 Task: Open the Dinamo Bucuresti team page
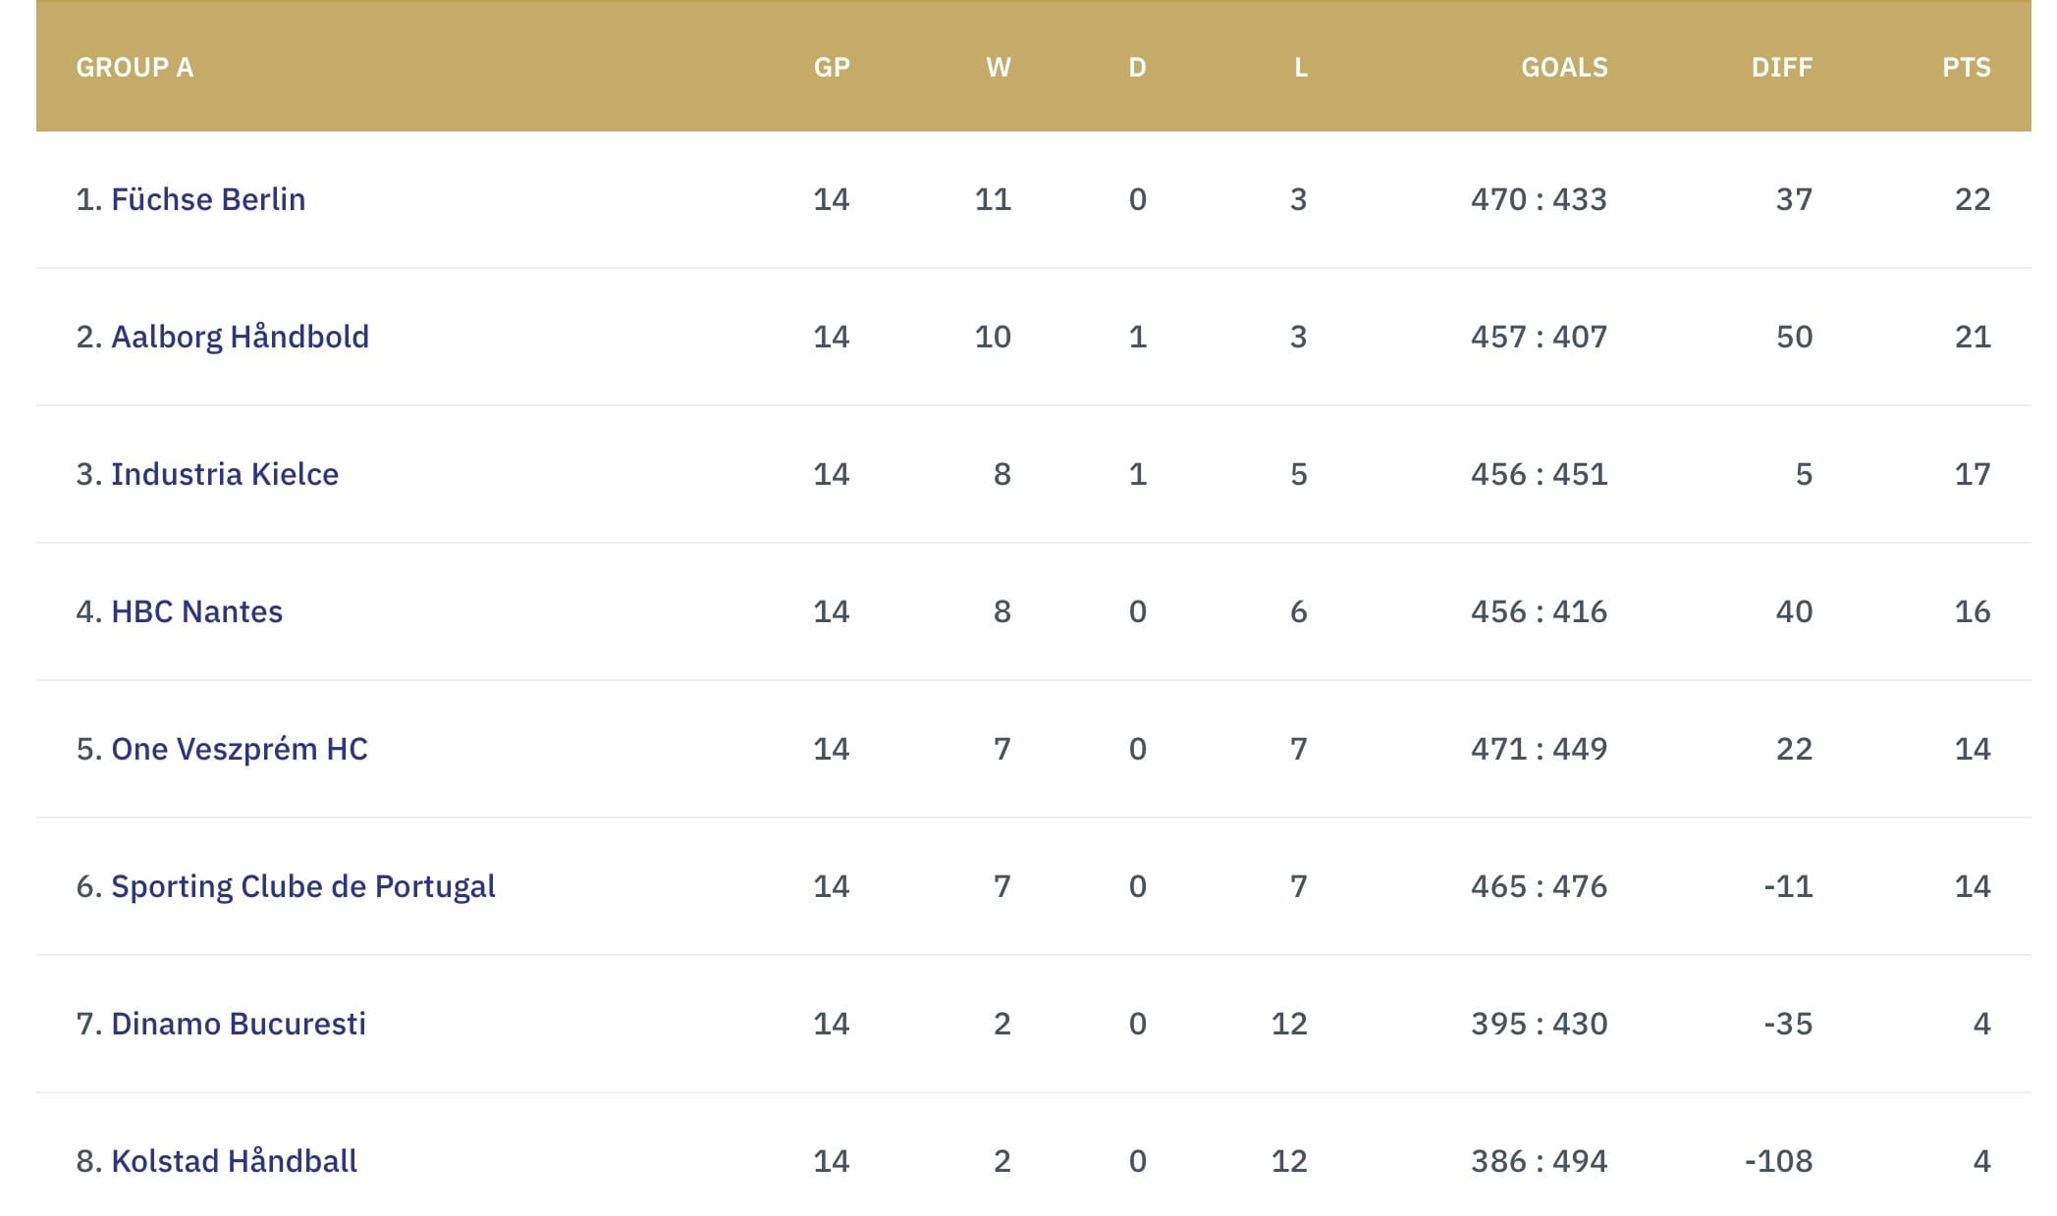pyautogui.click(x=238, y=1024)
